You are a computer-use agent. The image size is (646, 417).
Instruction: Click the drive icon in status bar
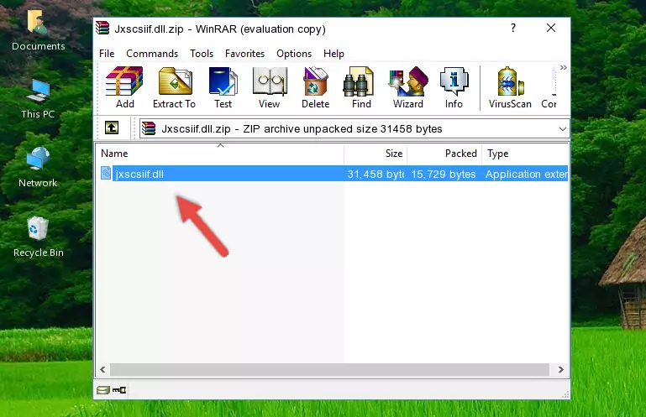(103, 389)
